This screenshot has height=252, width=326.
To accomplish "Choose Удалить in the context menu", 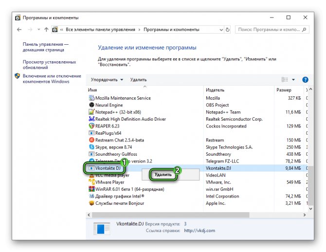I will 163,175.
